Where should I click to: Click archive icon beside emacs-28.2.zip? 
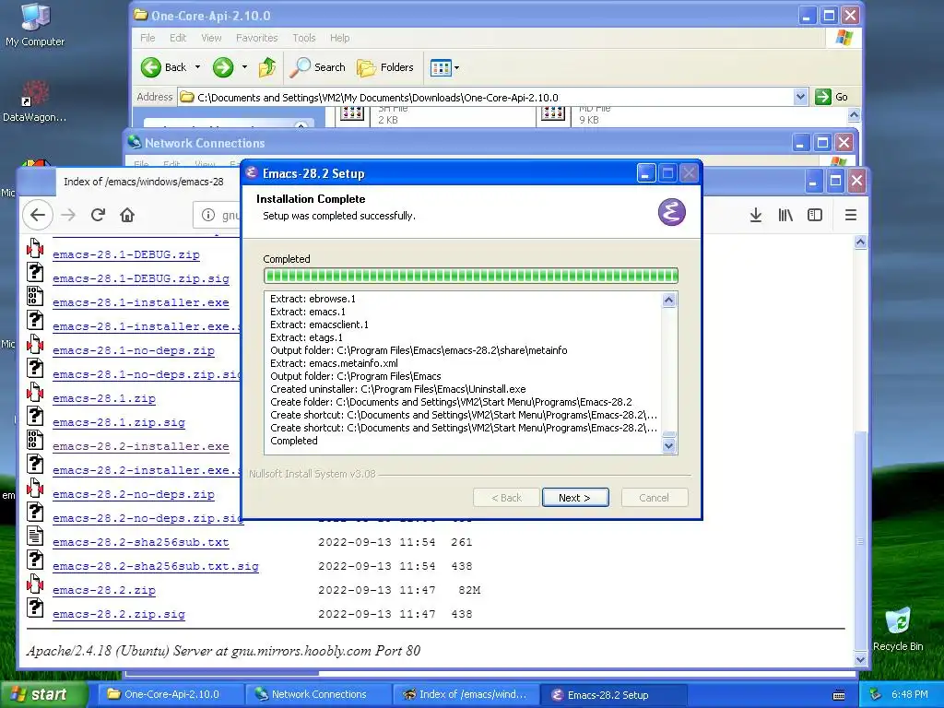(35, 584)
